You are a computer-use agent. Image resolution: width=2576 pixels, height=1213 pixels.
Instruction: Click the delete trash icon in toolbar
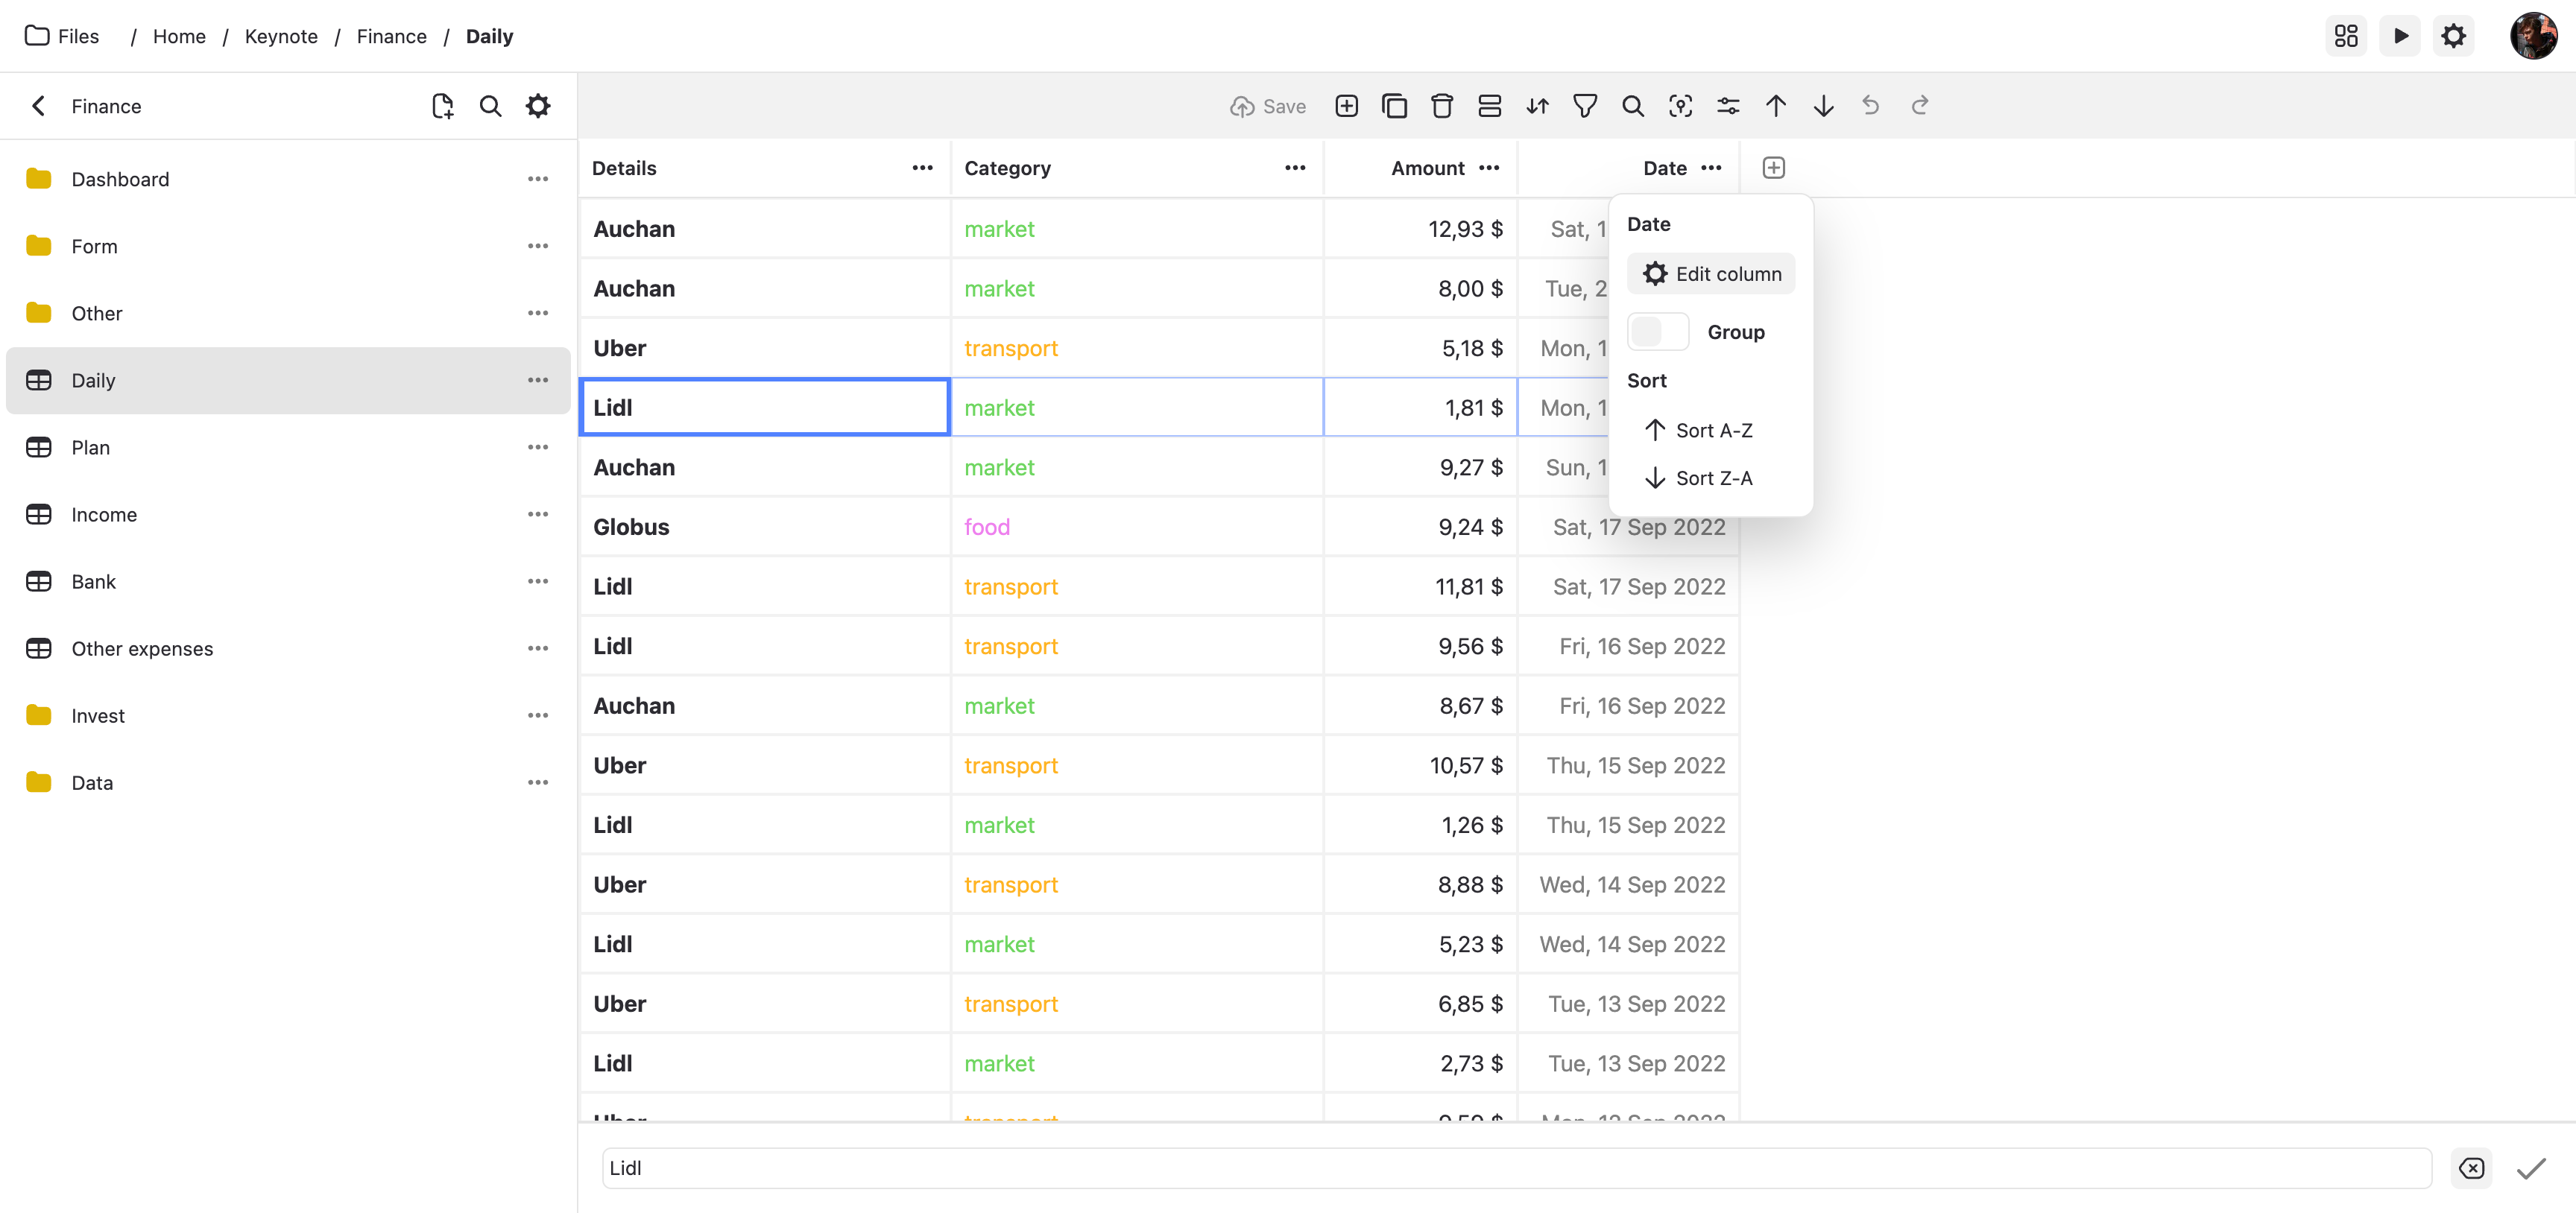[1441, 106]
